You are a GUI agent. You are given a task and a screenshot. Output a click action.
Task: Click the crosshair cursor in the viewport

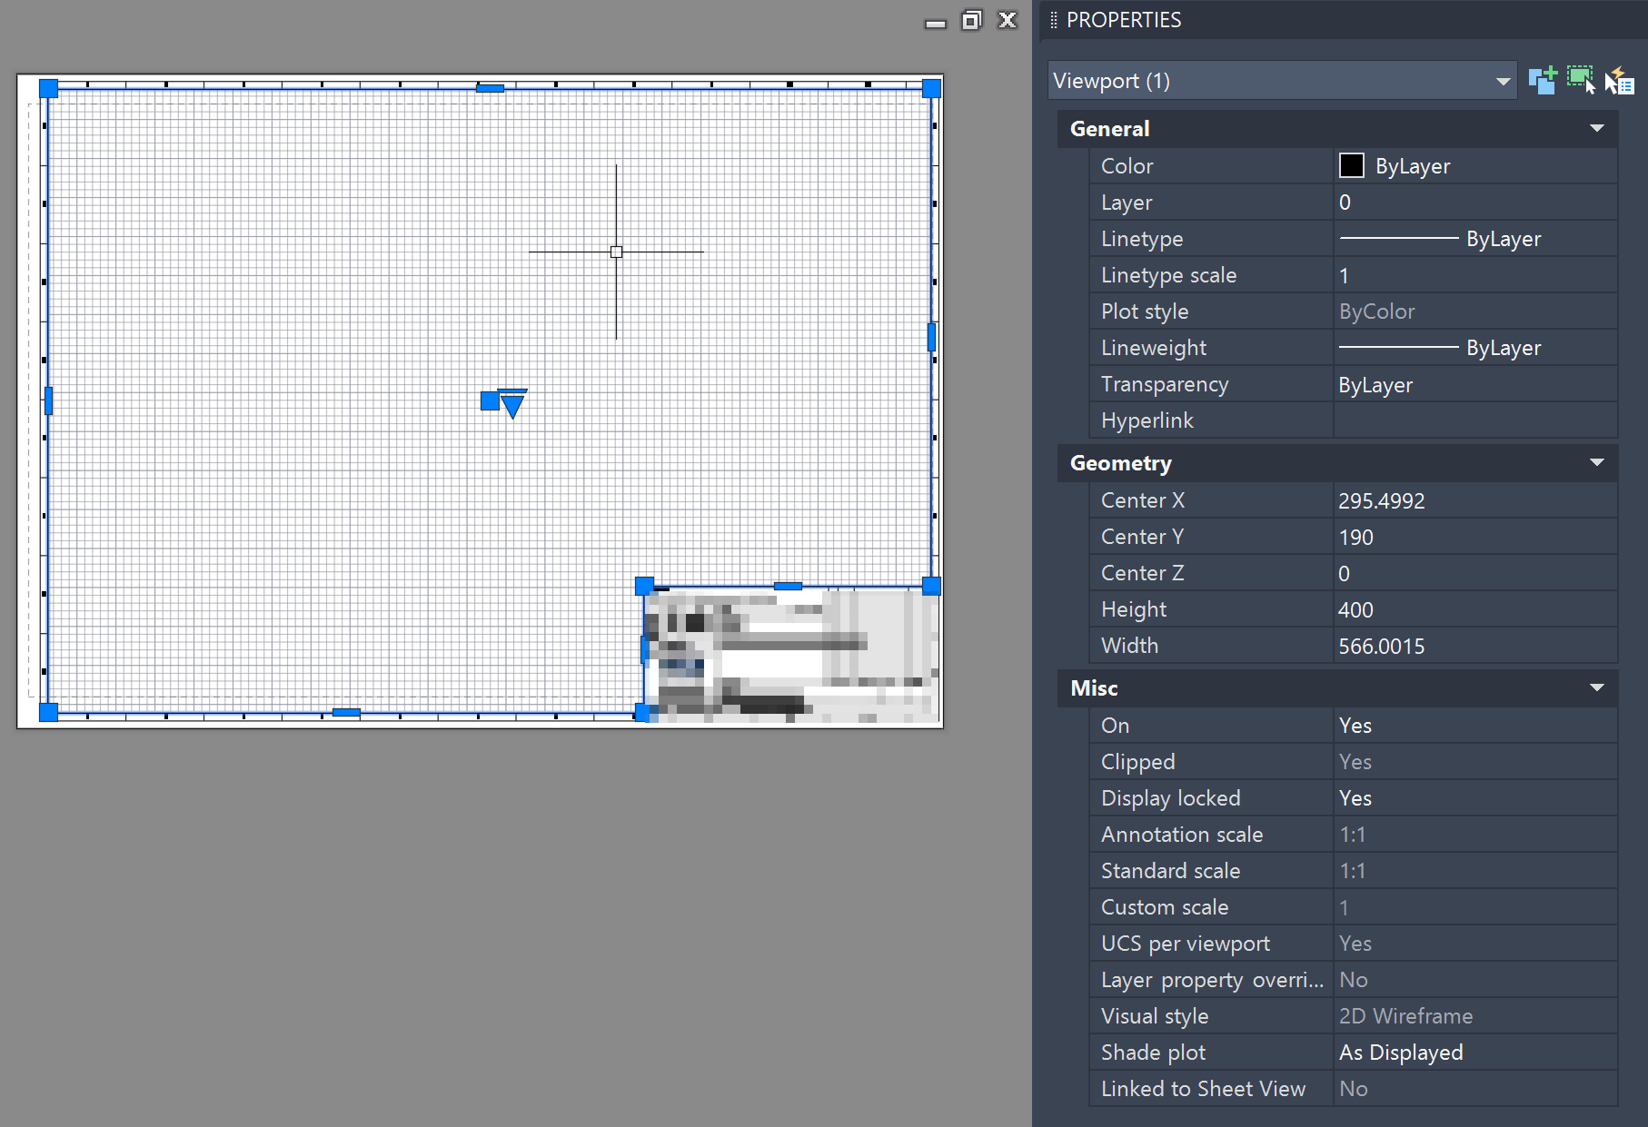tap(617, 252)
